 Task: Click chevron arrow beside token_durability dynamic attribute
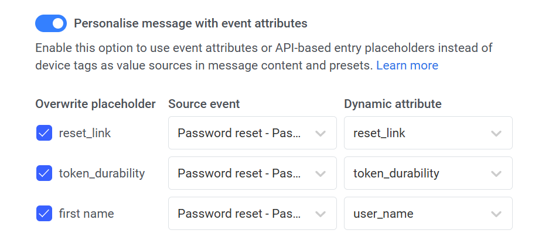click(496, 173)
